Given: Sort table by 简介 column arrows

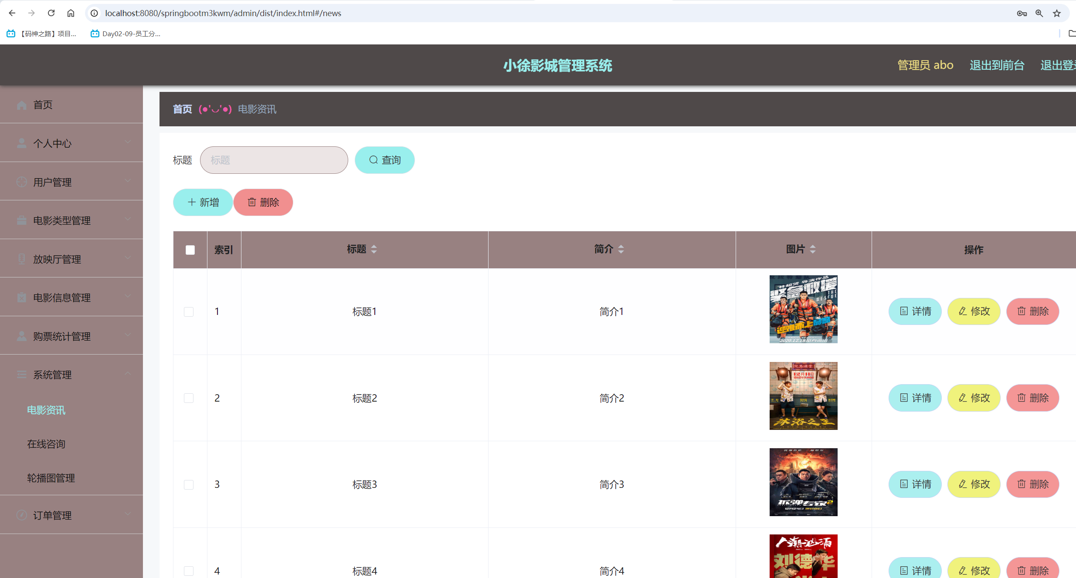Looking at the screenshot, I should click(621, 249).
